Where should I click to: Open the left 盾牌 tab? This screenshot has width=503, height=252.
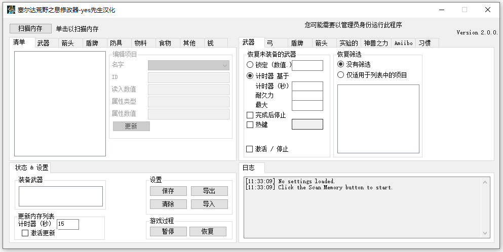pos(95,43)
